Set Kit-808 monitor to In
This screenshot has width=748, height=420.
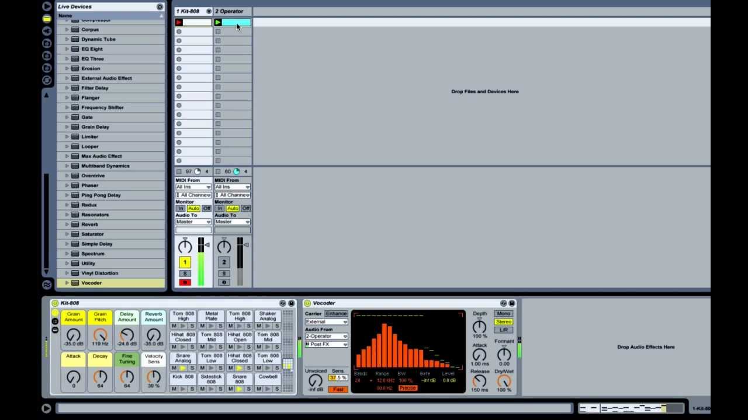pos(181,208)
